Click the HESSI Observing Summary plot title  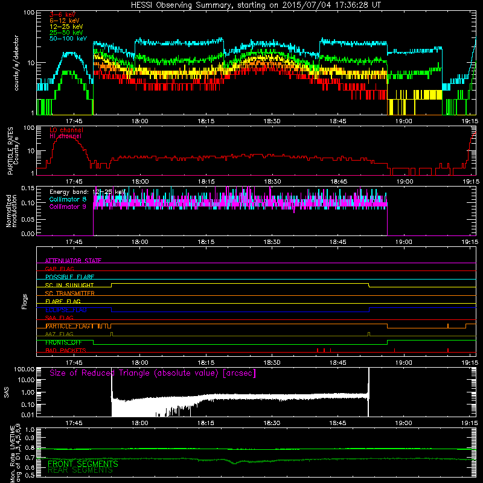point(255,5)
